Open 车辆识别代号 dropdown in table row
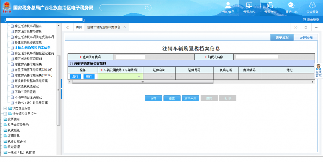 click(x=139, y=77)
